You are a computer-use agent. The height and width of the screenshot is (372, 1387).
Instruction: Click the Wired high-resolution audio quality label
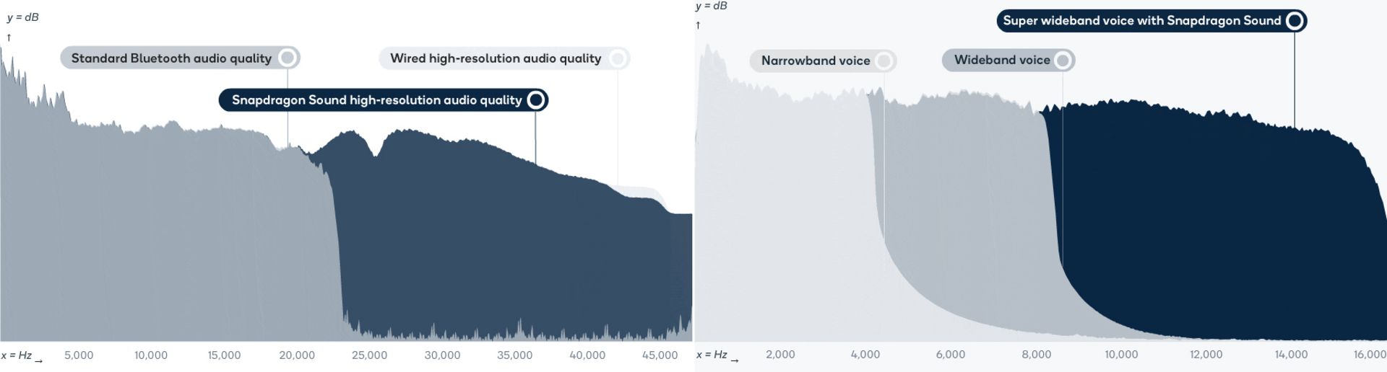[x=496, y=58]
